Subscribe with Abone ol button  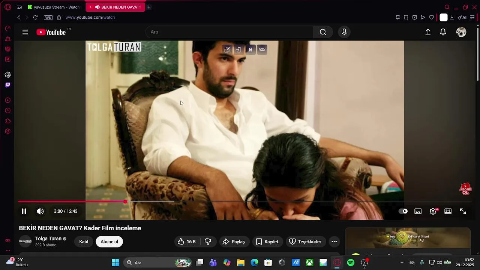(109, 242)
